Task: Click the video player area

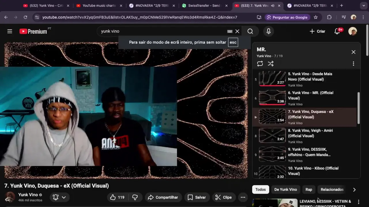Action: pyautogui.click(x=126, y=110)
